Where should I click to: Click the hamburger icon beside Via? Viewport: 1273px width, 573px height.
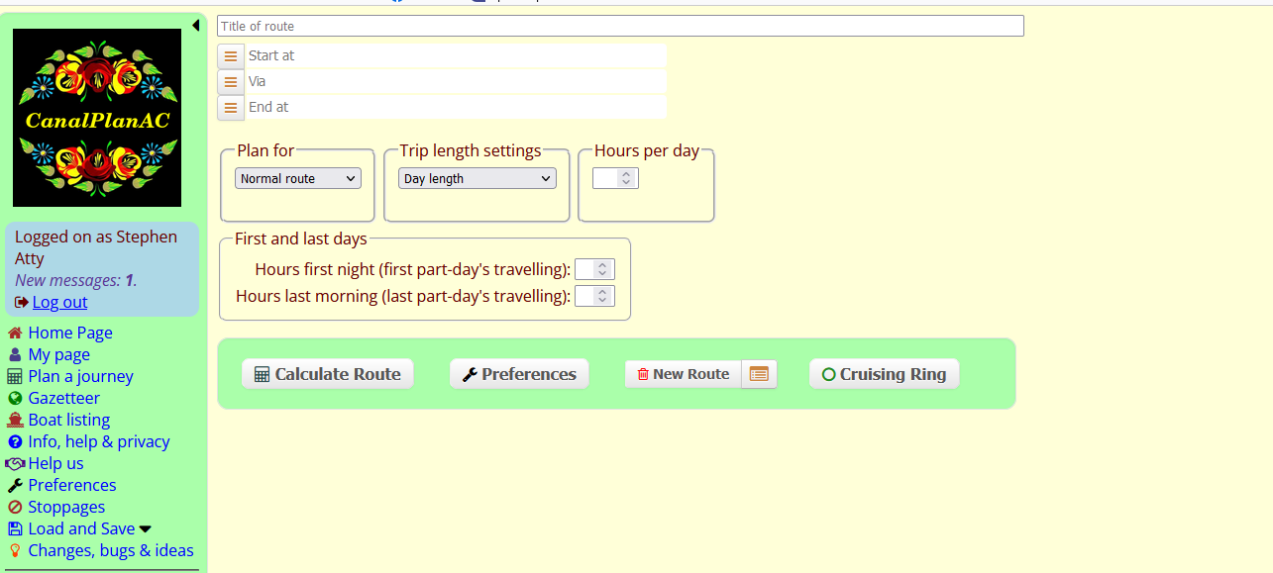(231, 82)
